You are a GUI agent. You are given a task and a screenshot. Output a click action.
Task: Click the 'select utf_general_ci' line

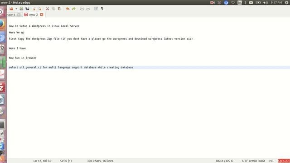[x=71, y=67]
